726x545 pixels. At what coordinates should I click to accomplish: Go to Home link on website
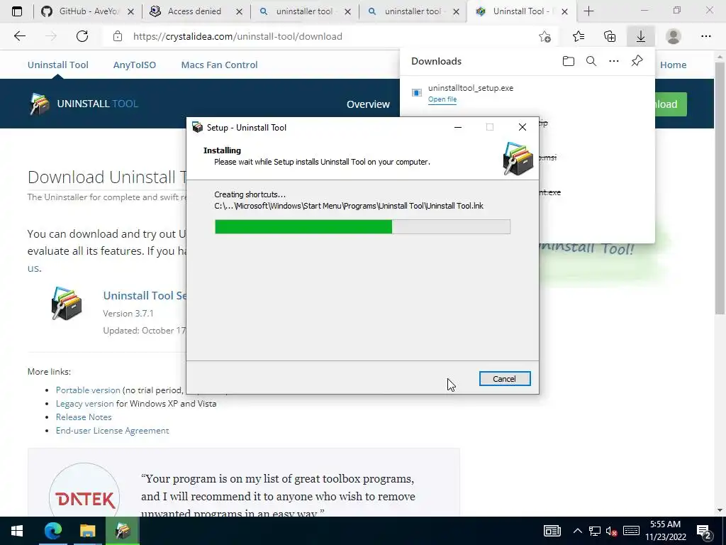(x=673, y=65)
